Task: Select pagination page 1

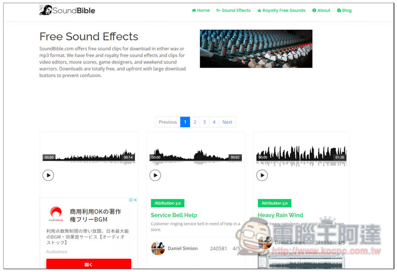Action: click(185, 122)
